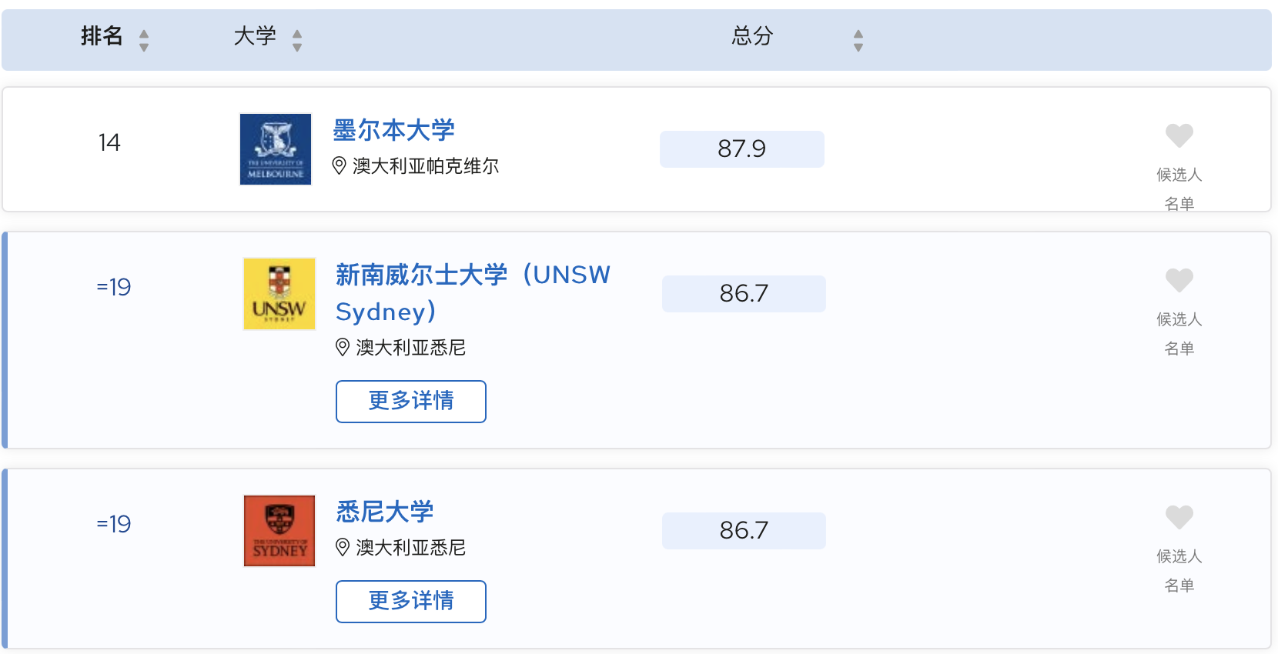This screenshot has width=1278, height=654.
Task: Click the University of Sydney red logo
Action: 279,531
